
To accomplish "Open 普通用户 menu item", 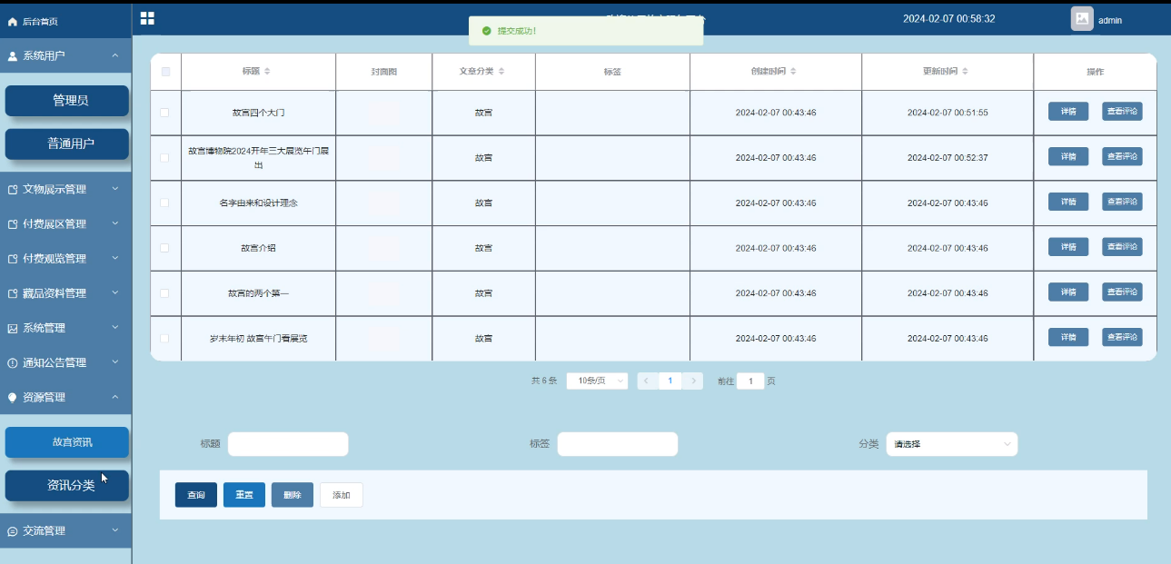I will click(67, 143).
